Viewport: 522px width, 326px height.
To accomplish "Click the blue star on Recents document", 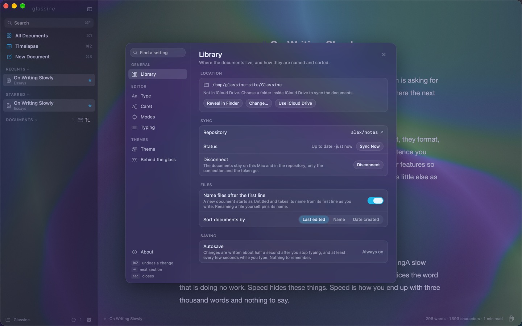I will (x=90, y=80).
